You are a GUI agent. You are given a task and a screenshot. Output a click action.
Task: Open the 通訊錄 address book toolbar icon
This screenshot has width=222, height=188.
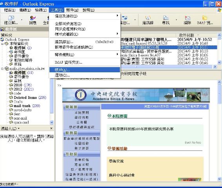(x=148, y=20)
